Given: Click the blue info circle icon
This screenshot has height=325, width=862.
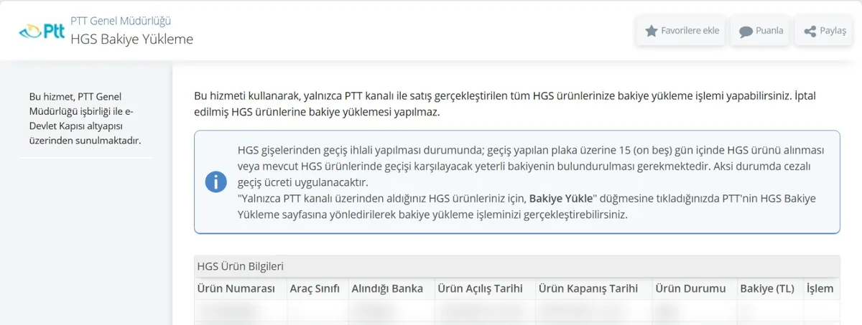Looking at the screenshot, I should pos(215,182).
